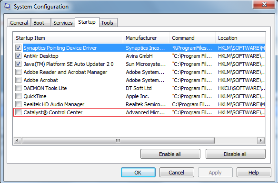Sort by the Manufacturer column header
Screen dimensions: 278x183
point(146,38)
